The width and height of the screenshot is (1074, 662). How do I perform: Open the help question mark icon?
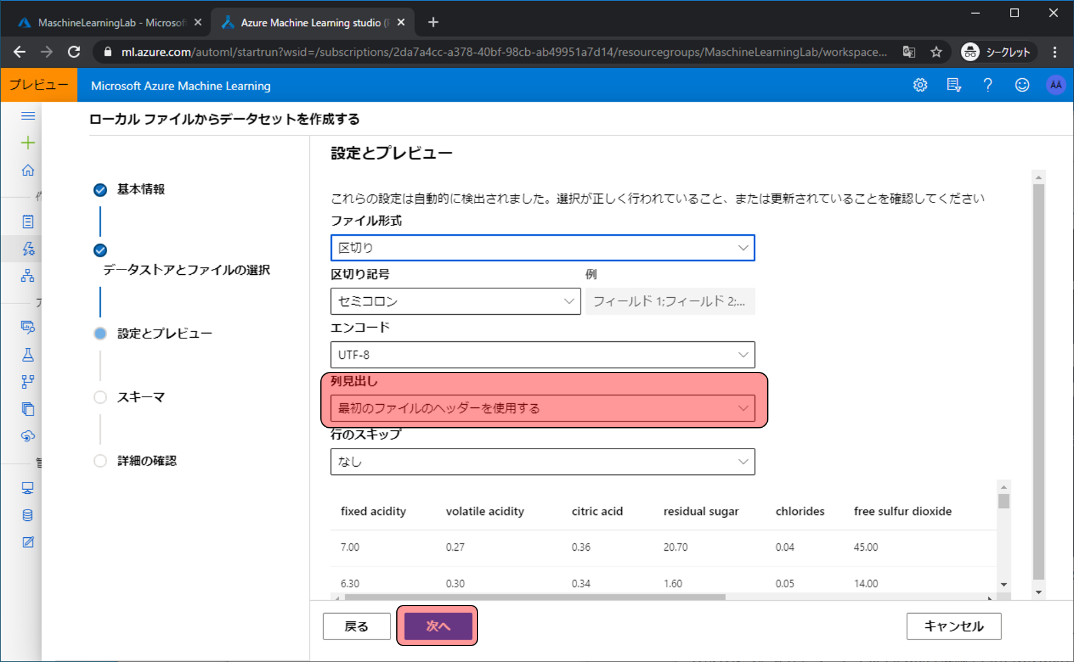pyautogui.click(x=987, y=85)
